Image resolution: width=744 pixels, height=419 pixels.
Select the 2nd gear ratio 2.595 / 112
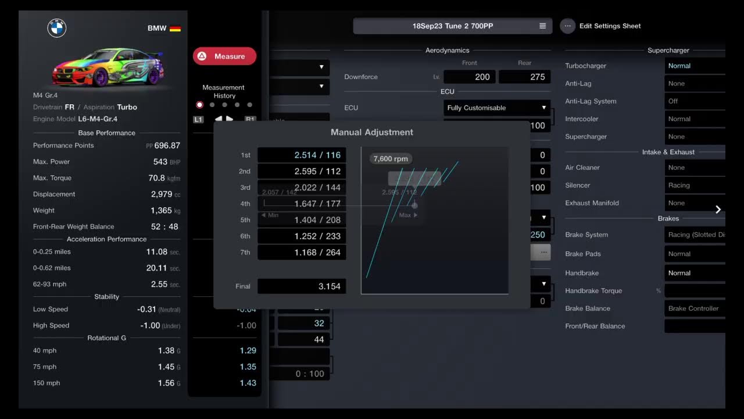click(x=302, y=171)
